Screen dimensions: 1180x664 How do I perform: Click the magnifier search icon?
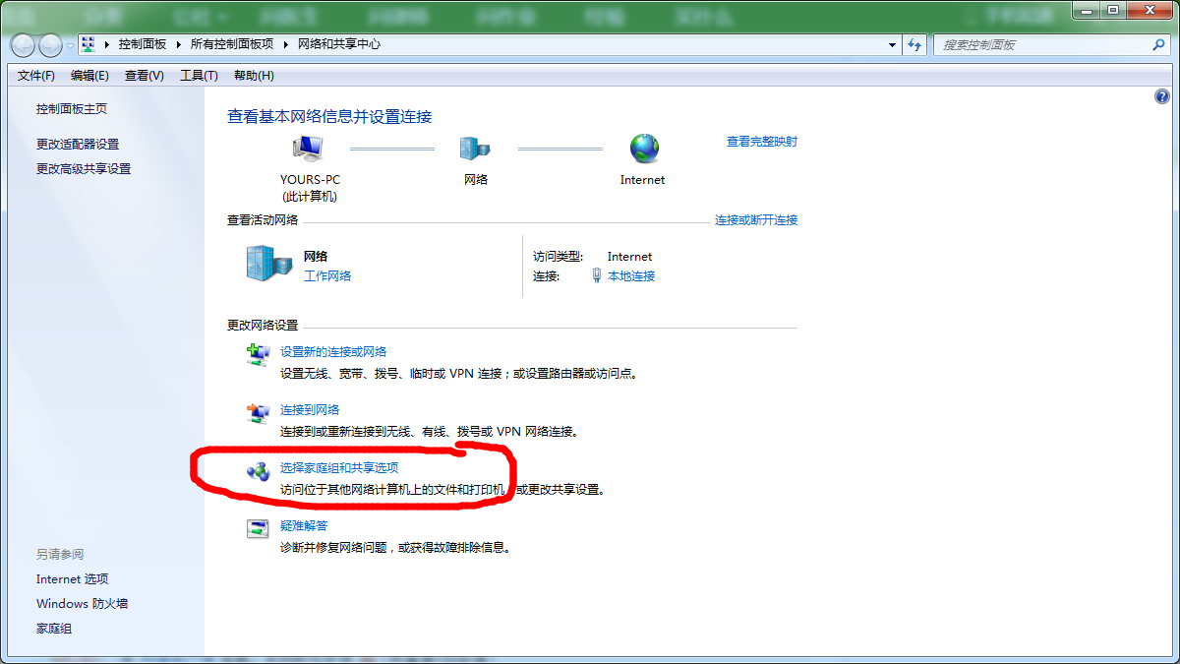click(x=1158, y=45)
